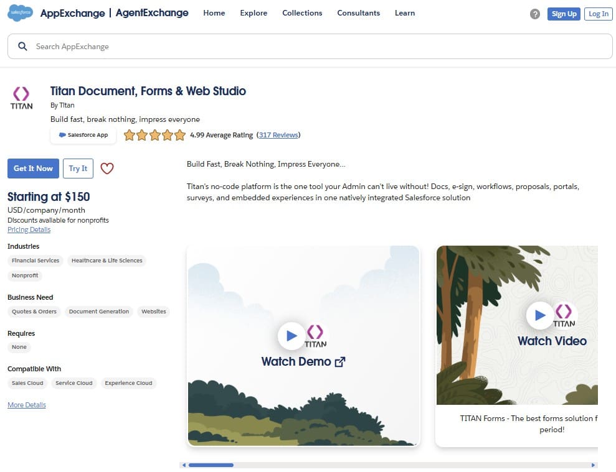
Task: Click the external link icon after Watch Demo
Action: click(340, 362)
